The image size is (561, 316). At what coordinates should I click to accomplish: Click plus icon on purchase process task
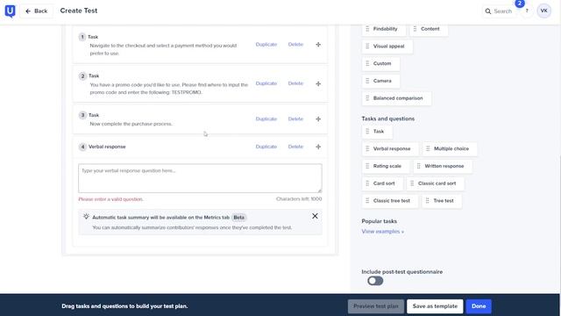point(318,119)
